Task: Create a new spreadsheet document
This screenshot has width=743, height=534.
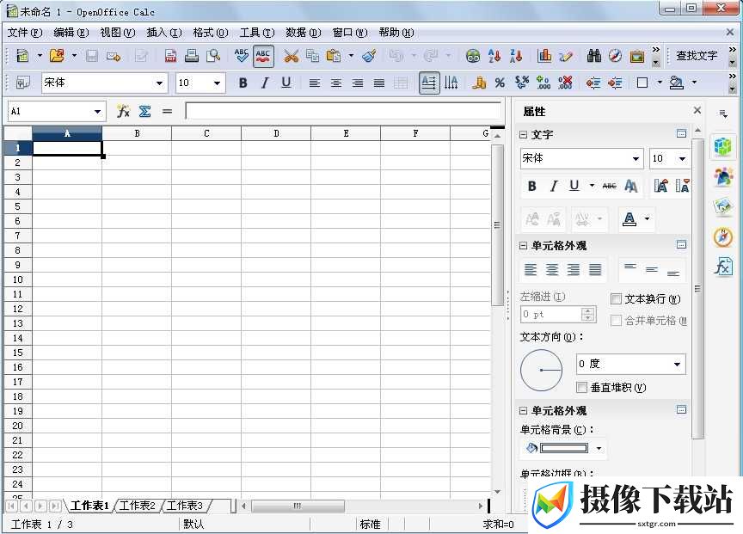Action: [x=21, y=56]
